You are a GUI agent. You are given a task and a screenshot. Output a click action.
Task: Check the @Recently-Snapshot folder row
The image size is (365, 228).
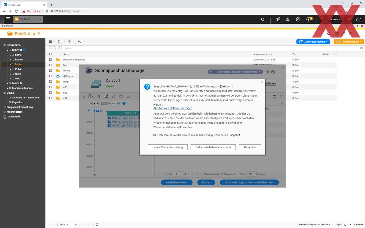[x=50, y=60]
